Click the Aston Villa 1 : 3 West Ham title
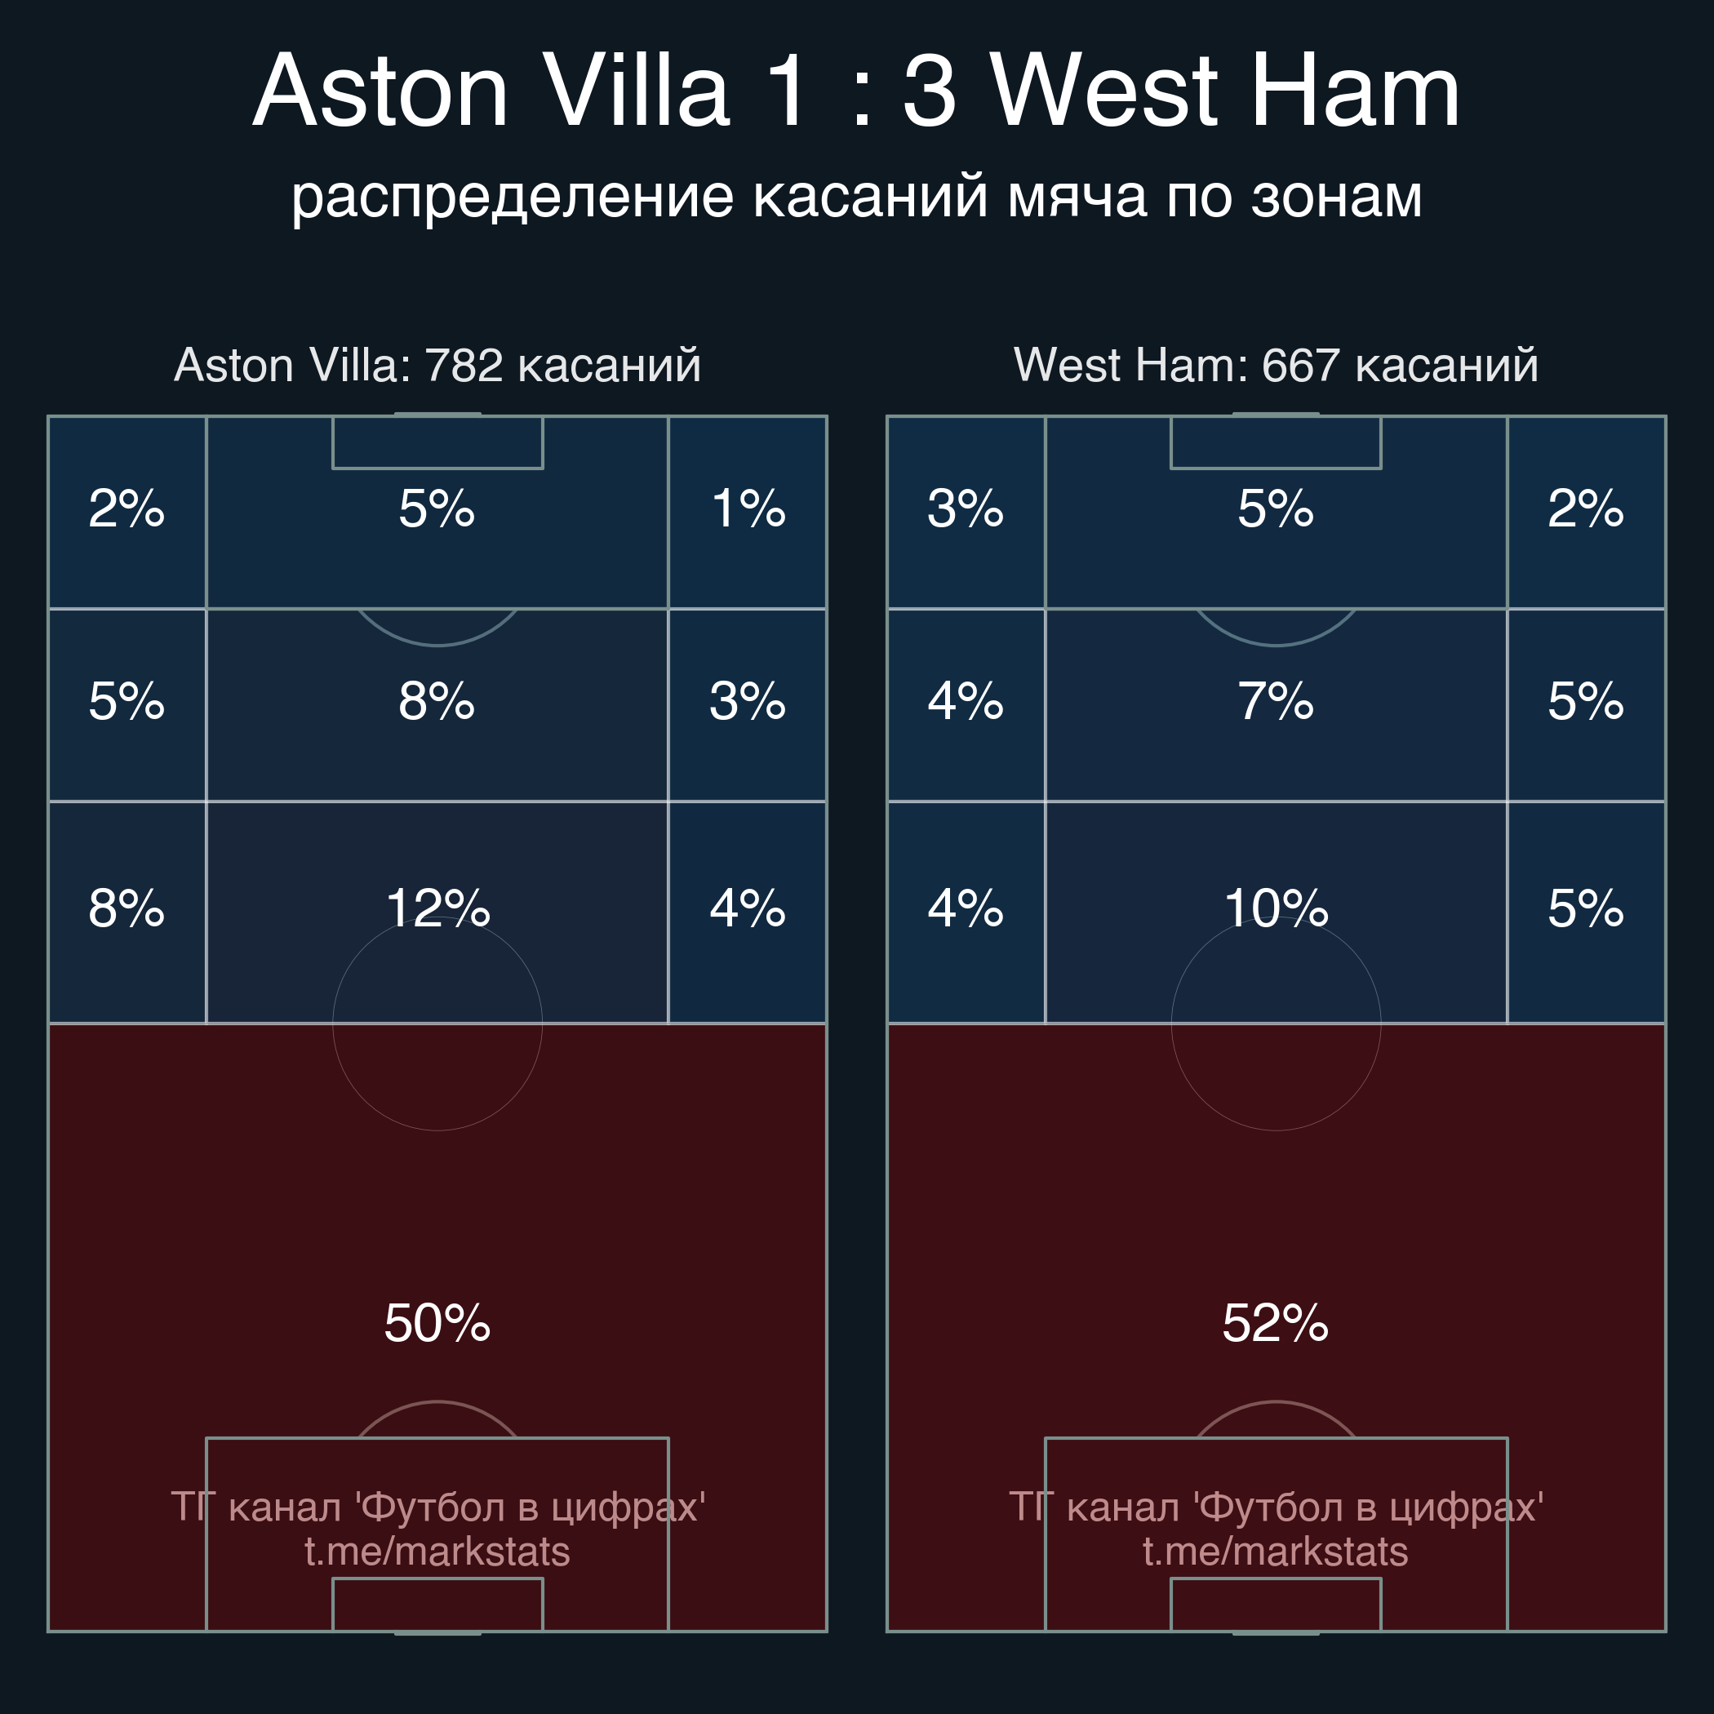 point(856,91)
